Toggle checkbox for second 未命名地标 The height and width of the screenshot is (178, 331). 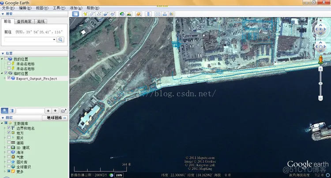pos(9,68)
